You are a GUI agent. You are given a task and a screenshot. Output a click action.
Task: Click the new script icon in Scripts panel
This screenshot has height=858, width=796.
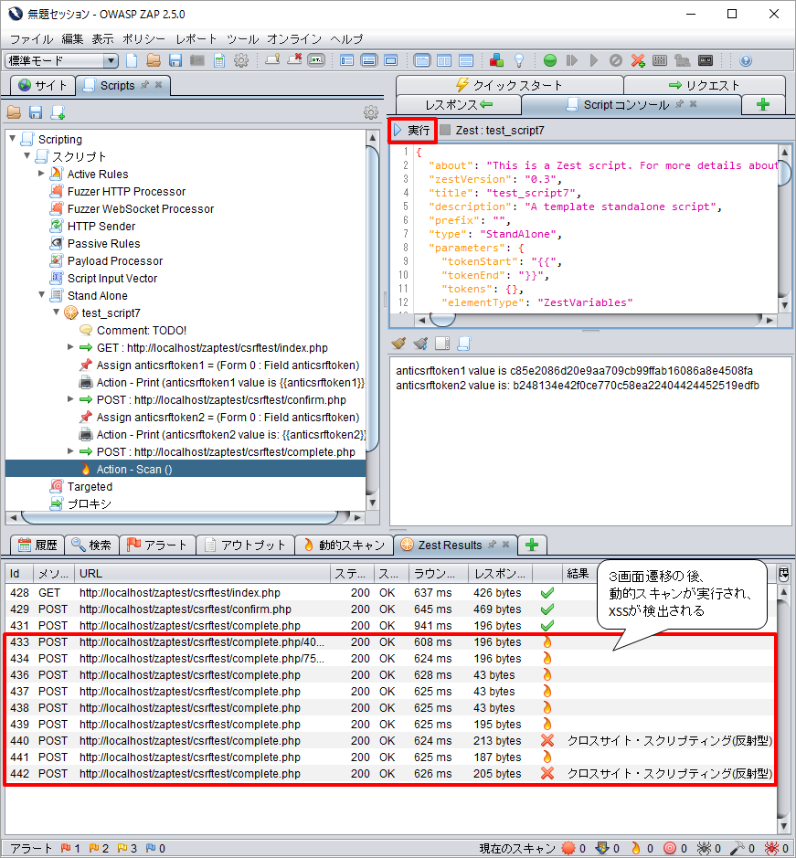tap(58, 112)
